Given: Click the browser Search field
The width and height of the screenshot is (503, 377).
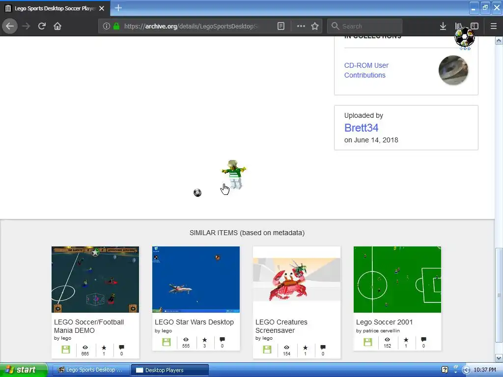Looking at the screenshot, I should (364, 26).
